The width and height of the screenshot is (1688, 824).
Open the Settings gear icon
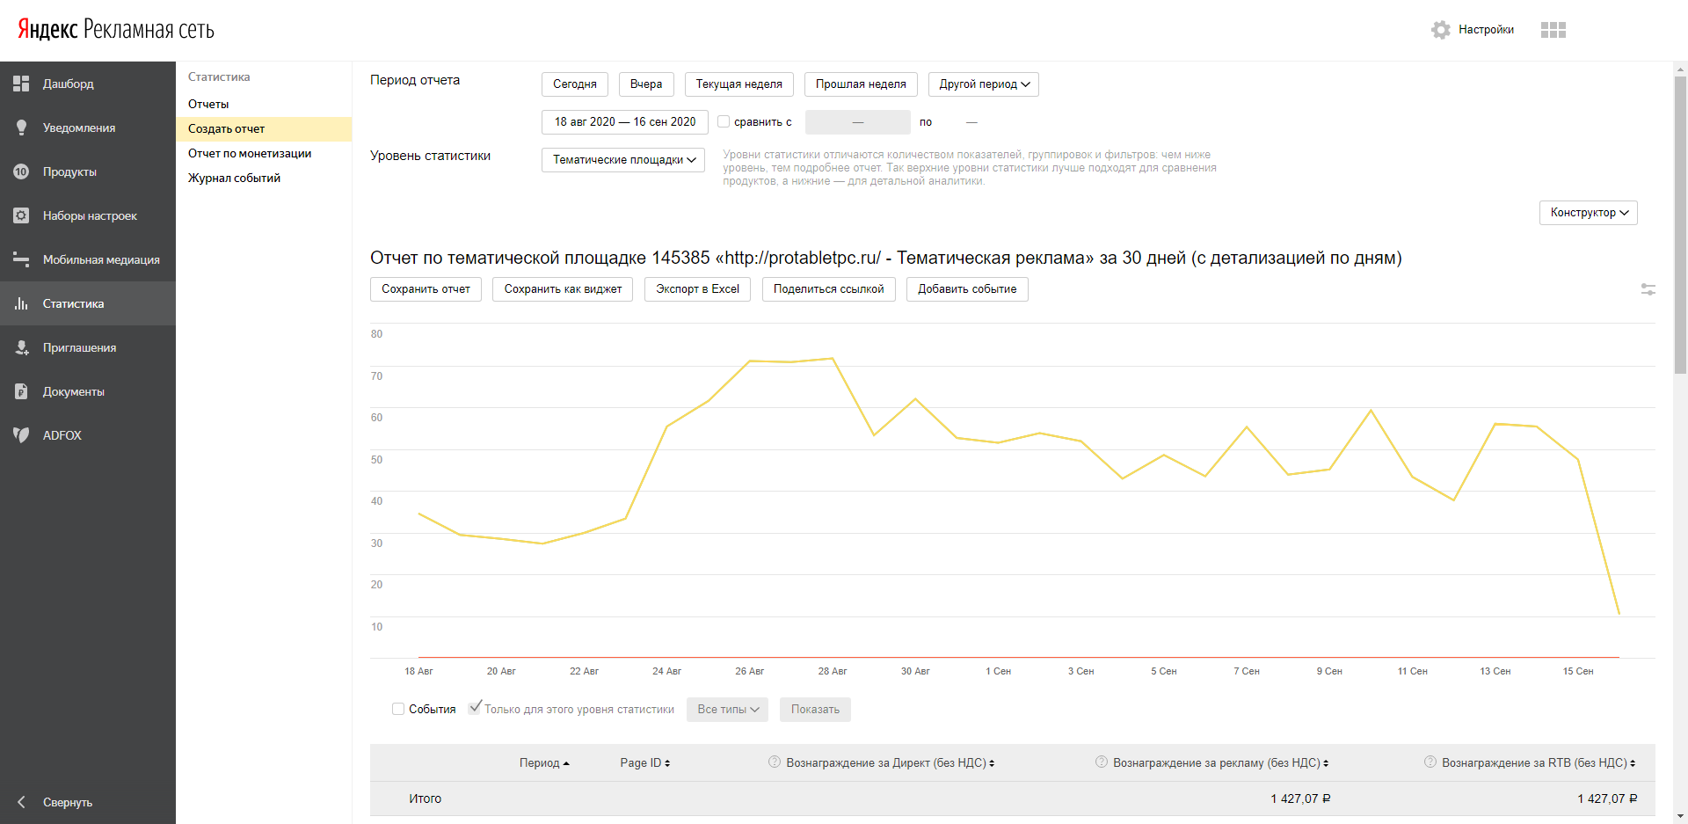[1440, 30]
